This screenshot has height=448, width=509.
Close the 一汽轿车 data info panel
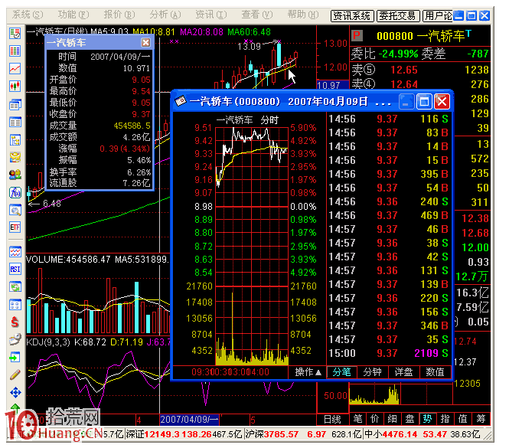click(146, 43)
